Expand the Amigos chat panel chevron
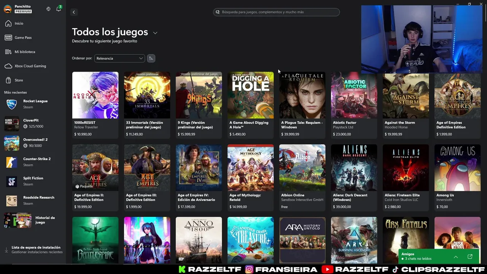This screenshot has width=487, height=274. [455, 257]
